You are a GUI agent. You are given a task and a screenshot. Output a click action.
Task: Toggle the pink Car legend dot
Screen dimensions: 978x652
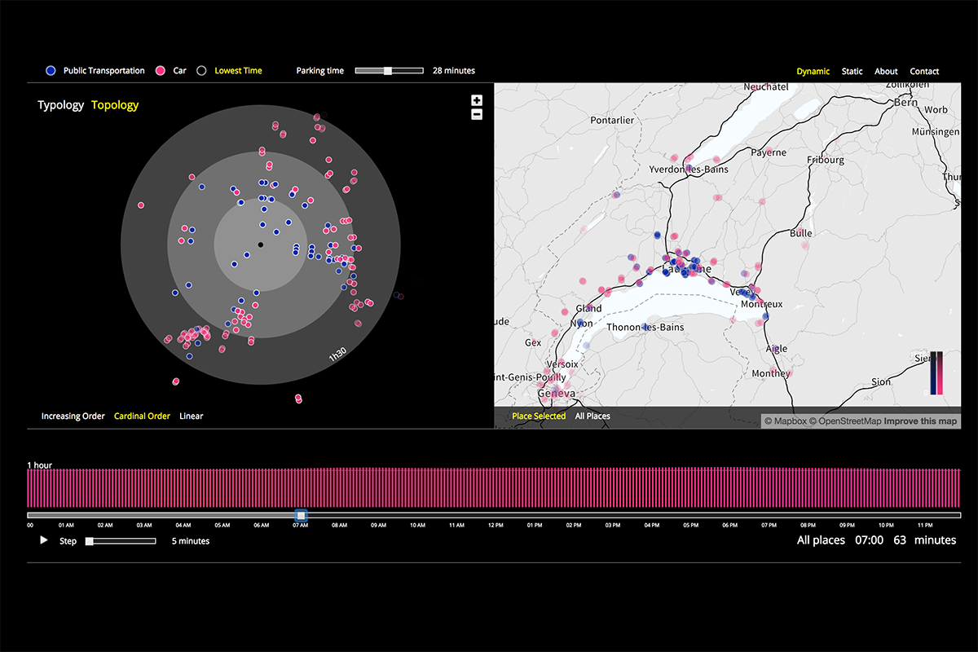161,71
